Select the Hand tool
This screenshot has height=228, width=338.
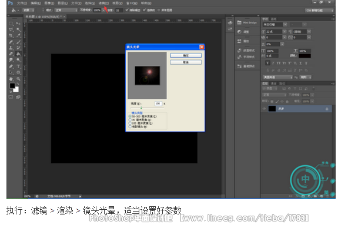click(11, 79)
